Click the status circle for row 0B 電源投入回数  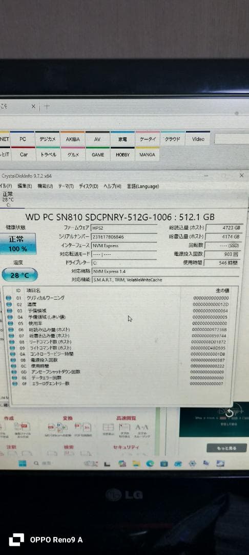coord(13,360)
